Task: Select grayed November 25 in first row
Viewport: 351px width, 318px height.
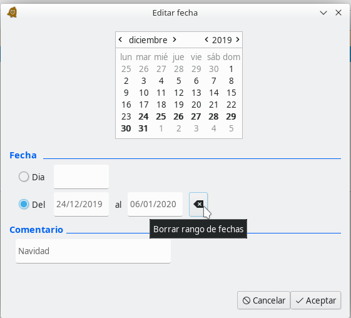Action: 126,69
